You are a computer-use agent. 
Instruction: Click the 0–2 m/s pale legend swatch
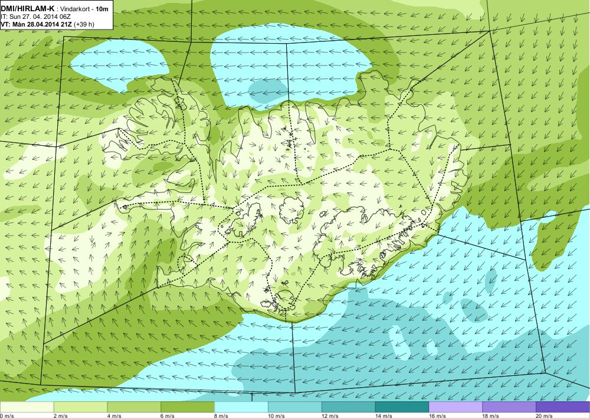pyautogui.click(x=27, y=407)
